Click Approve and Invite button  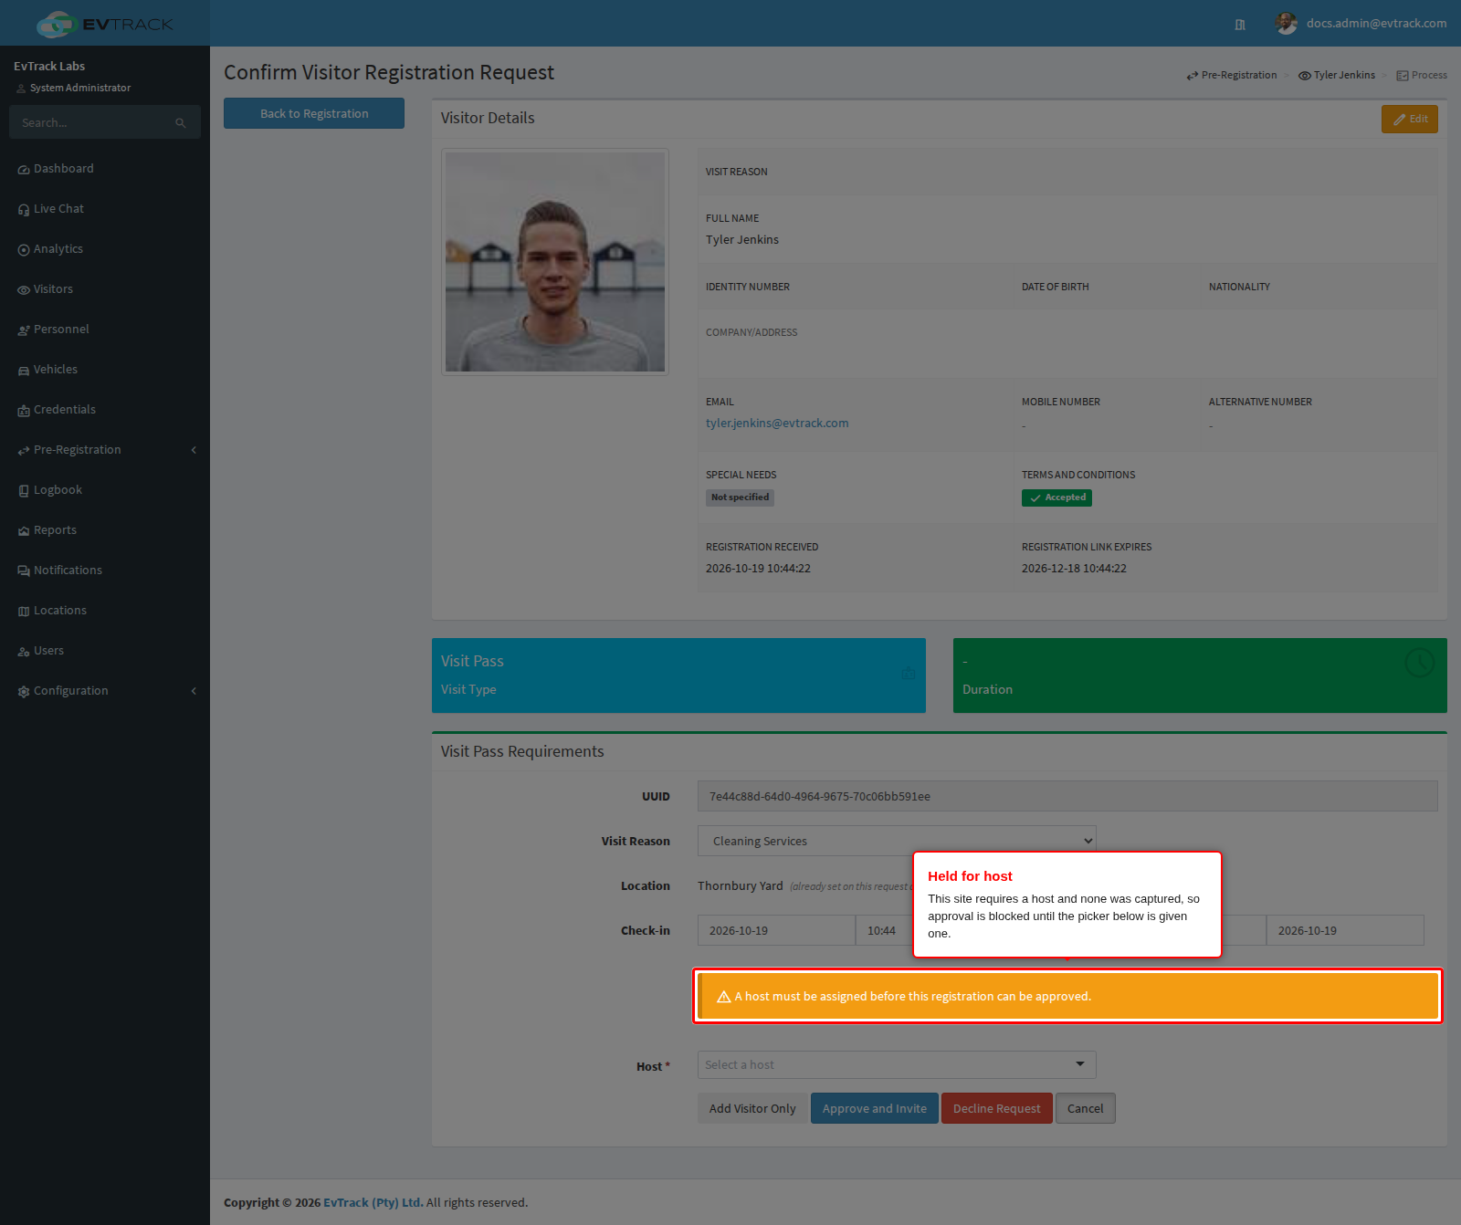[x=875, y=1108]
